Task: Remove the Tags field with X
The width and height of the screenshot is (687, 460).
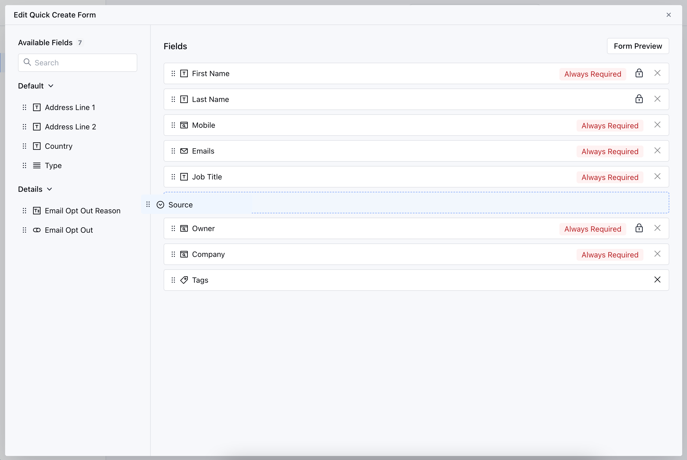Action: click(657, 280)
